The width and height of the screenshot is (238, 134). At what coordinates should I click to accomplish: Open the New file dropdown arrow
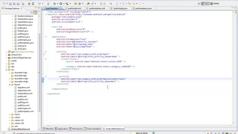pos(7,4)
